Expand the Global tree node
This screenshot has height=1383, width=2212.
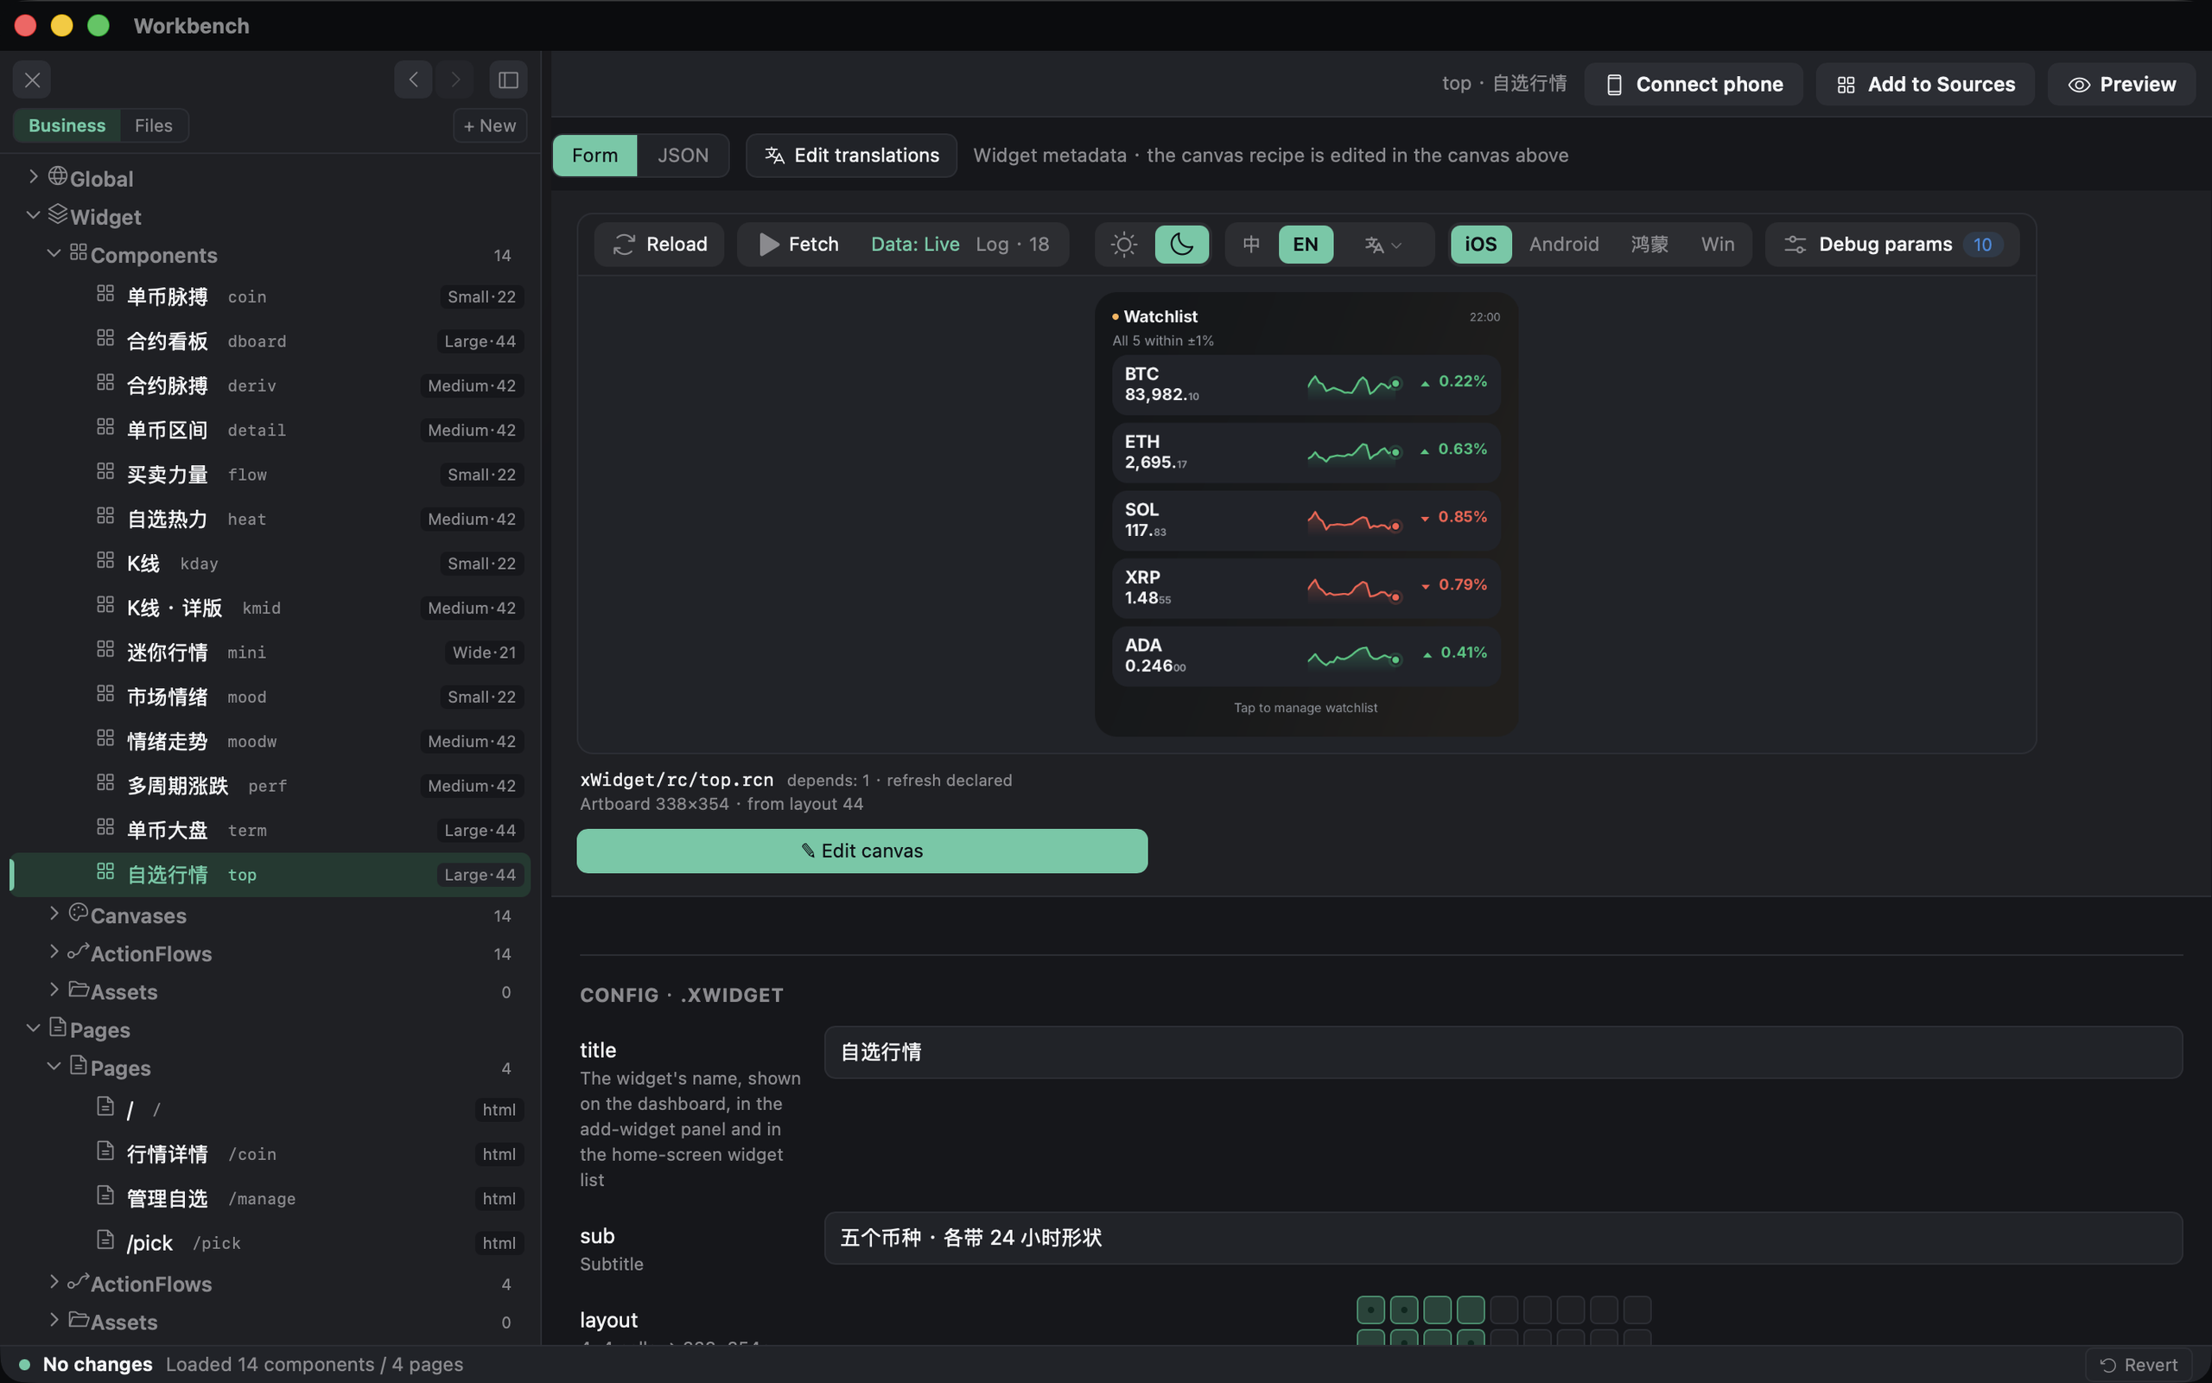(x=34, y=176)
